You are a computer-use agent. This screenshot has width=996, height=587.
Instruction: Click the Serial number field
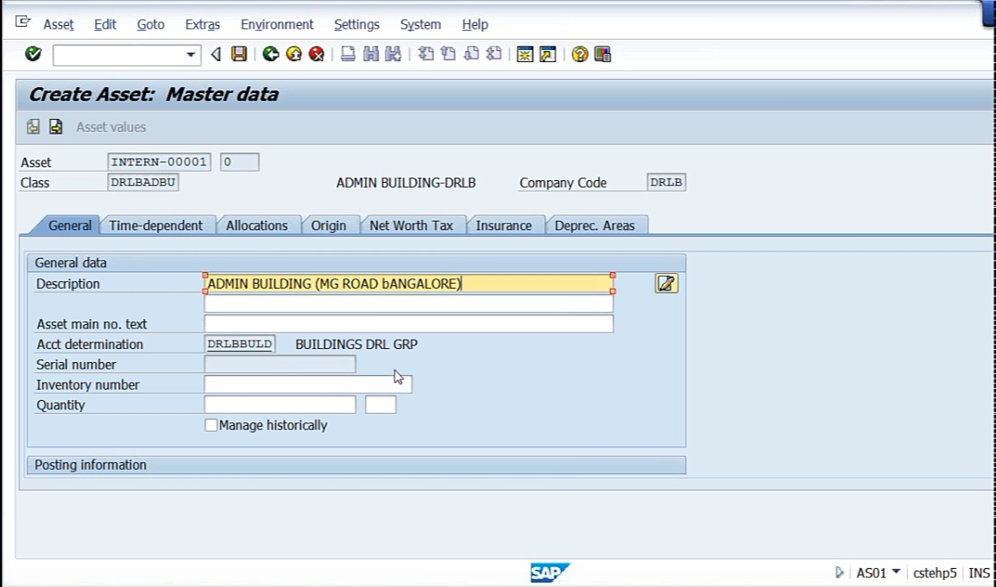click(x=279, y=365)
